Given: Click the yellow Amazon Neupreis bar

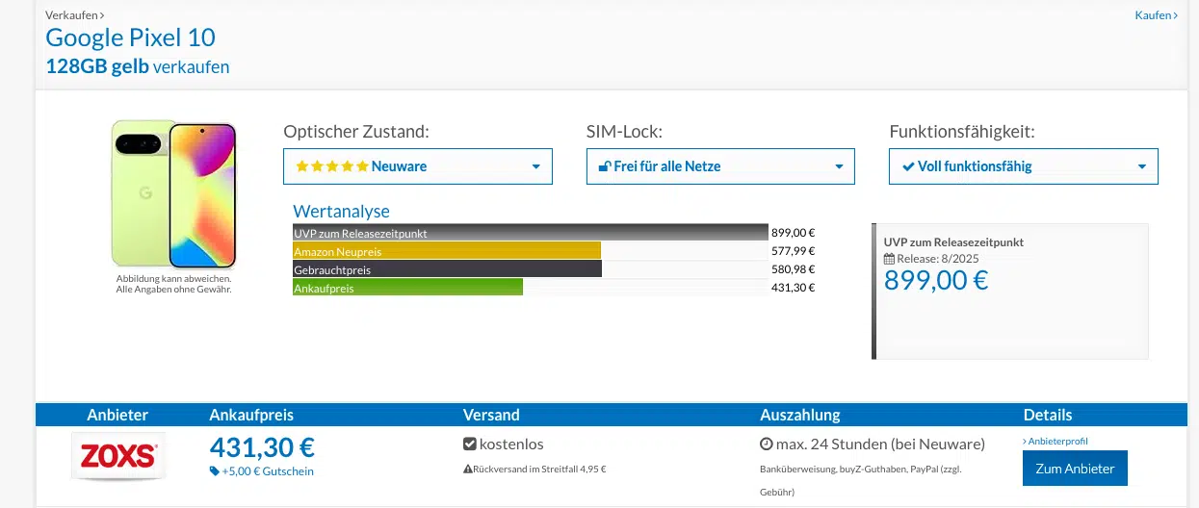Looking at the screenshot, I should point(446,251).
